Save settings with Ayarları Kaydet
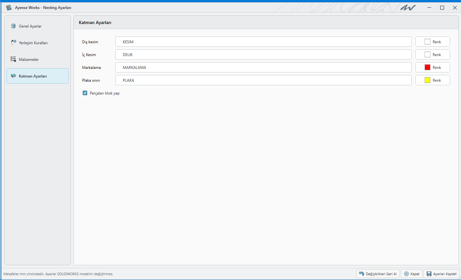Screen dimensions: 461x280 point(441,274)
